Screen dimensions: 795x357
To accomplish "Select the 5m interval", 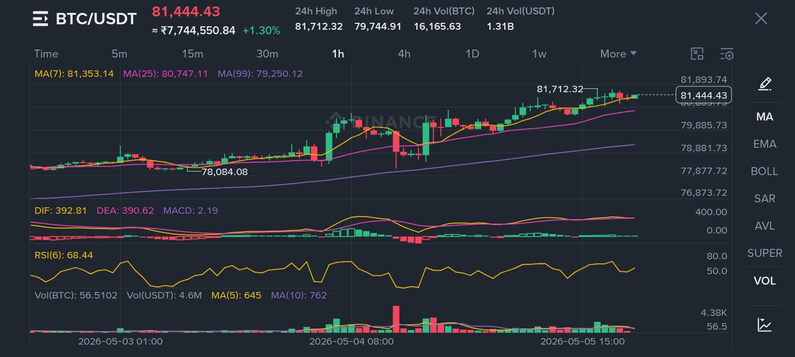I will point(119,54).
